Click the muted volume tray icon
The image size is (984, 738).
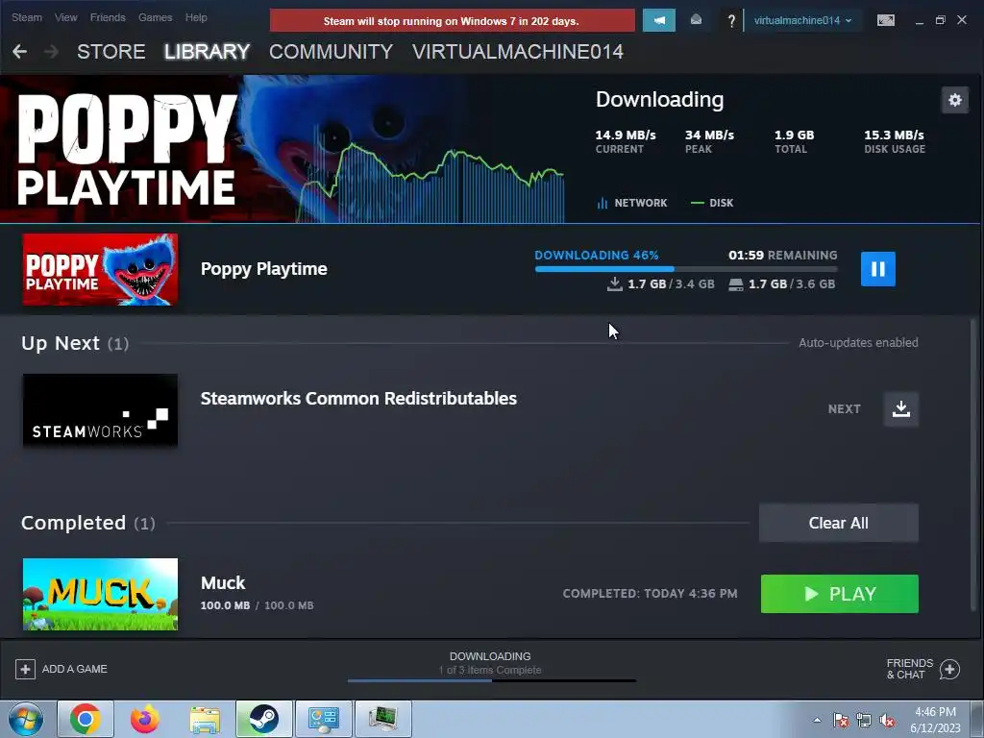pyautogui.click(x=887, y=720)
